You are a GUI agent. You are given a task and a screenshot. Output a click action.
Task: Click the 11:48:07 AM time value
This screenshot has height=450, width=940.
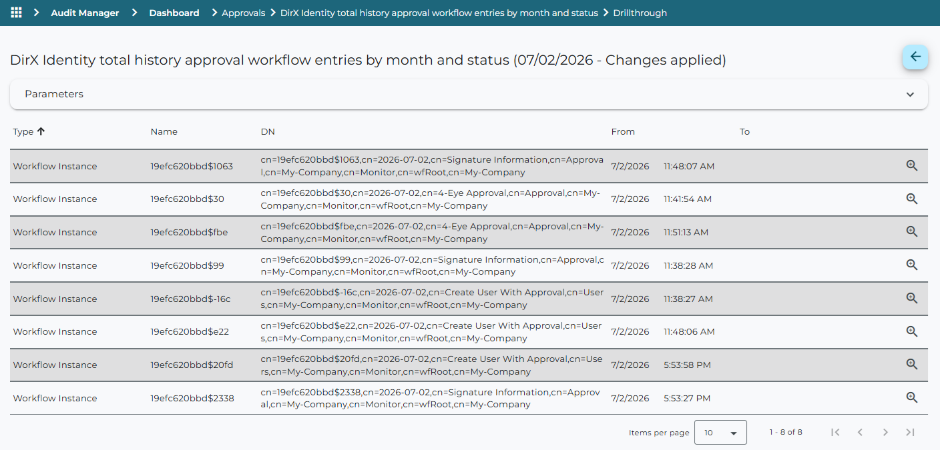(689, 166)
